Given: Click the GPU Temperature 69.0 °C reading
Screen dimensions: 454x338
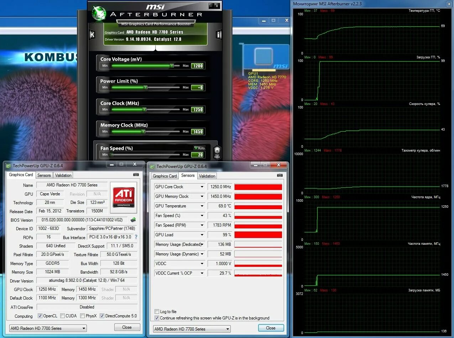Looking at the screenshot, I should (220, 206).
